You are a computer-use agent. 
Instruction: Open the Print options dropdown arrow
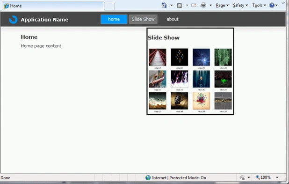(210, 5)
